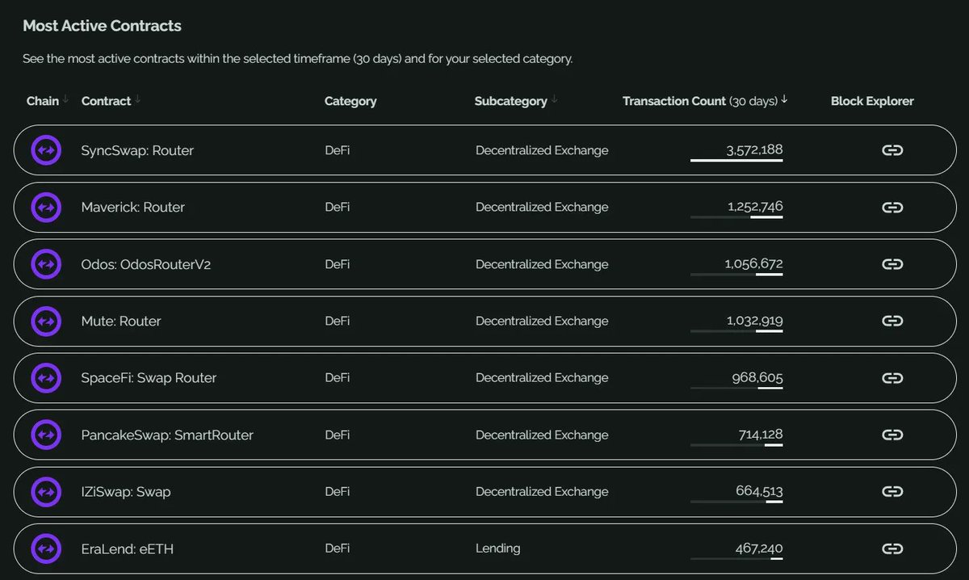
Task: Click the 1,056,672 transaction count value
Action: (x=753, y=263)
